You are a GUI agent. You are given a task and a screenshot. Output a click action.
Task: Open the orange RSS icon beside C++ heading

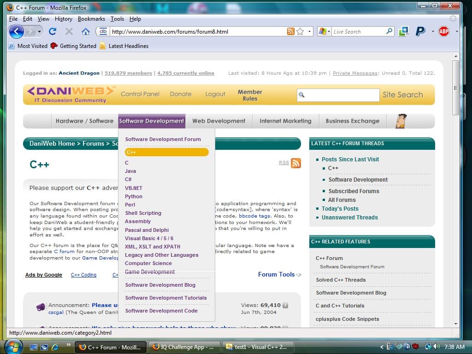pos(296,163)
